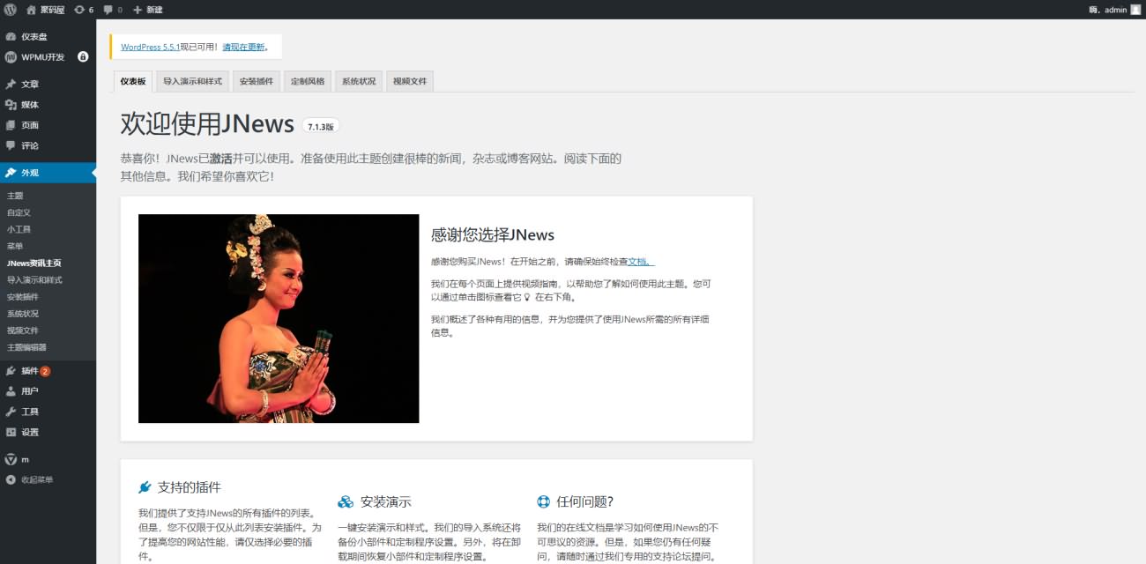
Task: Open the WPMU开发 sidebar icon
Action: click(11, 57)
